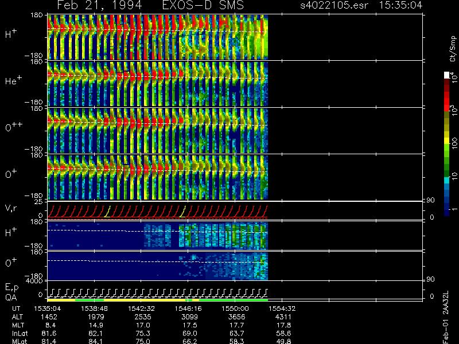Screen dimensions: 459x344
Task: Click the first yellow trace in the V,r panel
Action: coord(107,212)
